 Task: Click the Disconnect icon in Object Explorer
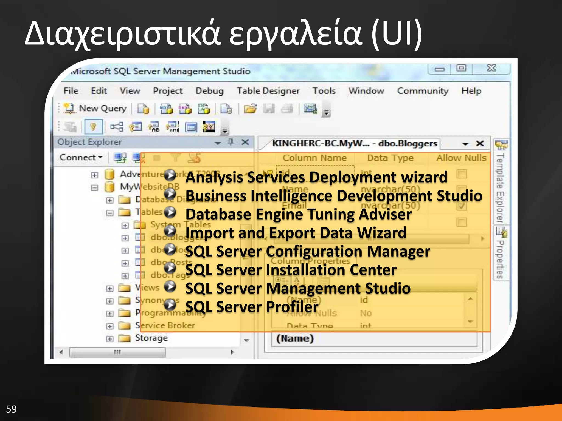(x=139, y=158)
